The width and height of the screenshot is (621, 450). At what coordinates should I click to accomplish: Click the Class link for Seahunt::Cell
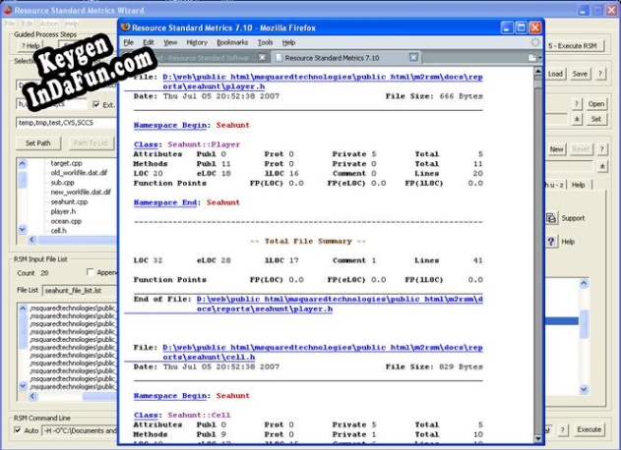point(146,415)
